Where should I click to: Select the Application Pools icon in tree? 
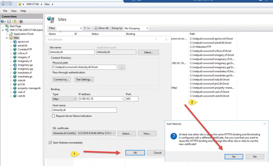[x=11, y=34]
